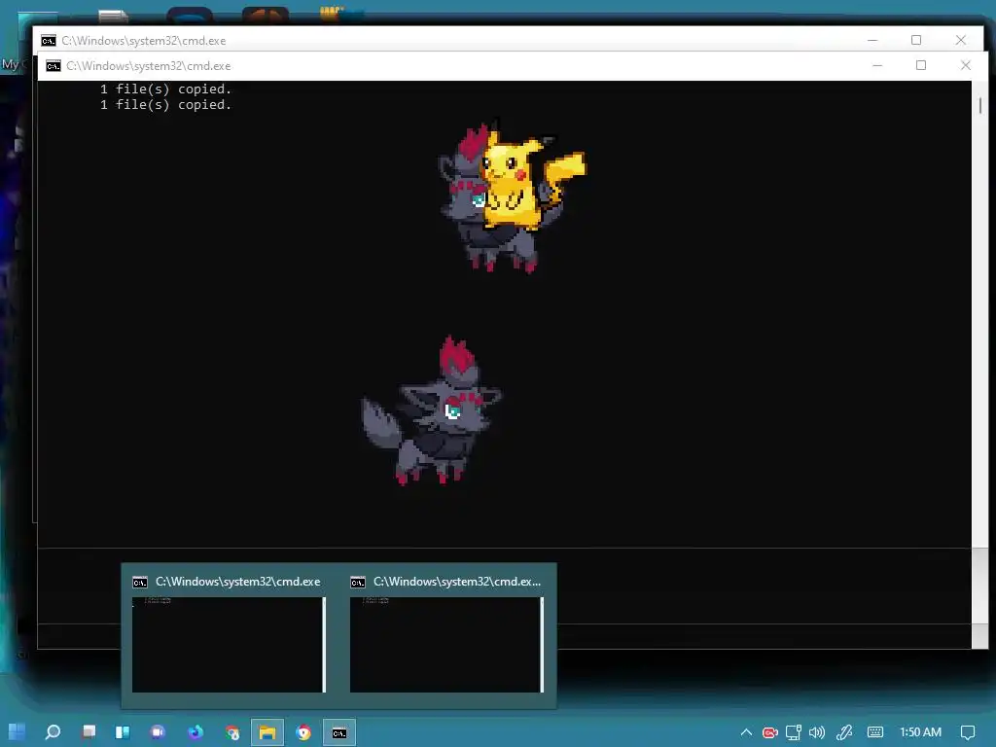Open the 1:50 AM clock

(x=920, y=732)
